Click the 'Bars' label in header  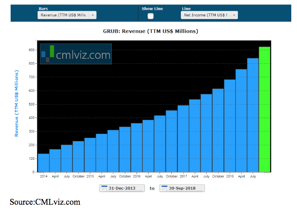click(x=43, y=9)
